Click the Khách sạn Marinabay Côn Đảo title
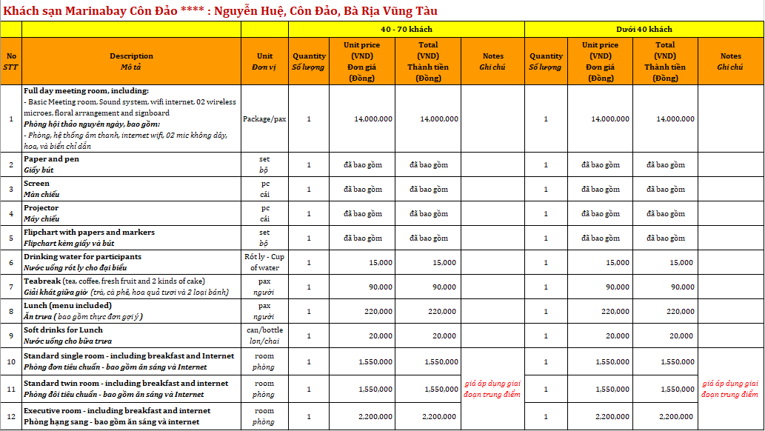 [x=220, y=11]
